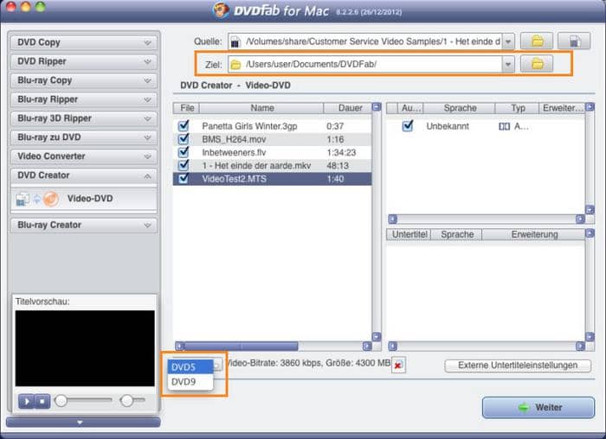Click the audio list horizontal scrollbar

pyautogui.click(x=487, y=219)
